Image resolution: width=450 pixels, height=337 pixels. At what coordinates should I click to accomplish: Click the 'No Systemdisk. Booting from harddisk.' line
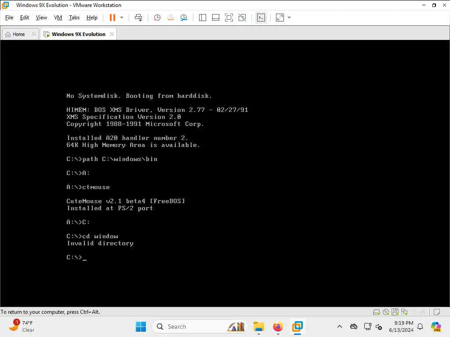coord(139,96)
